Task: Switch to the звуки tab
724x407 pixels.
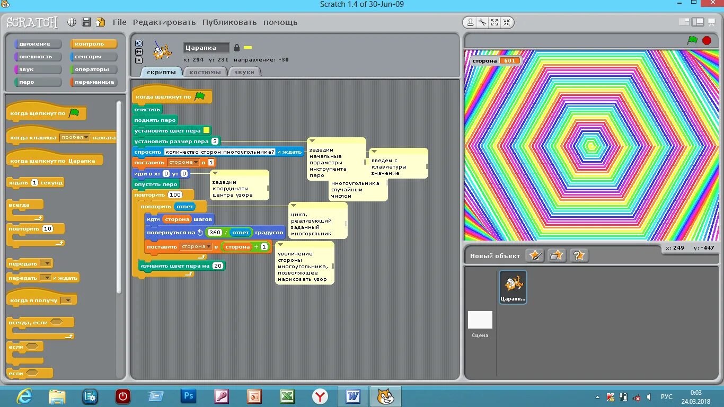Action: tap(244, 72)
